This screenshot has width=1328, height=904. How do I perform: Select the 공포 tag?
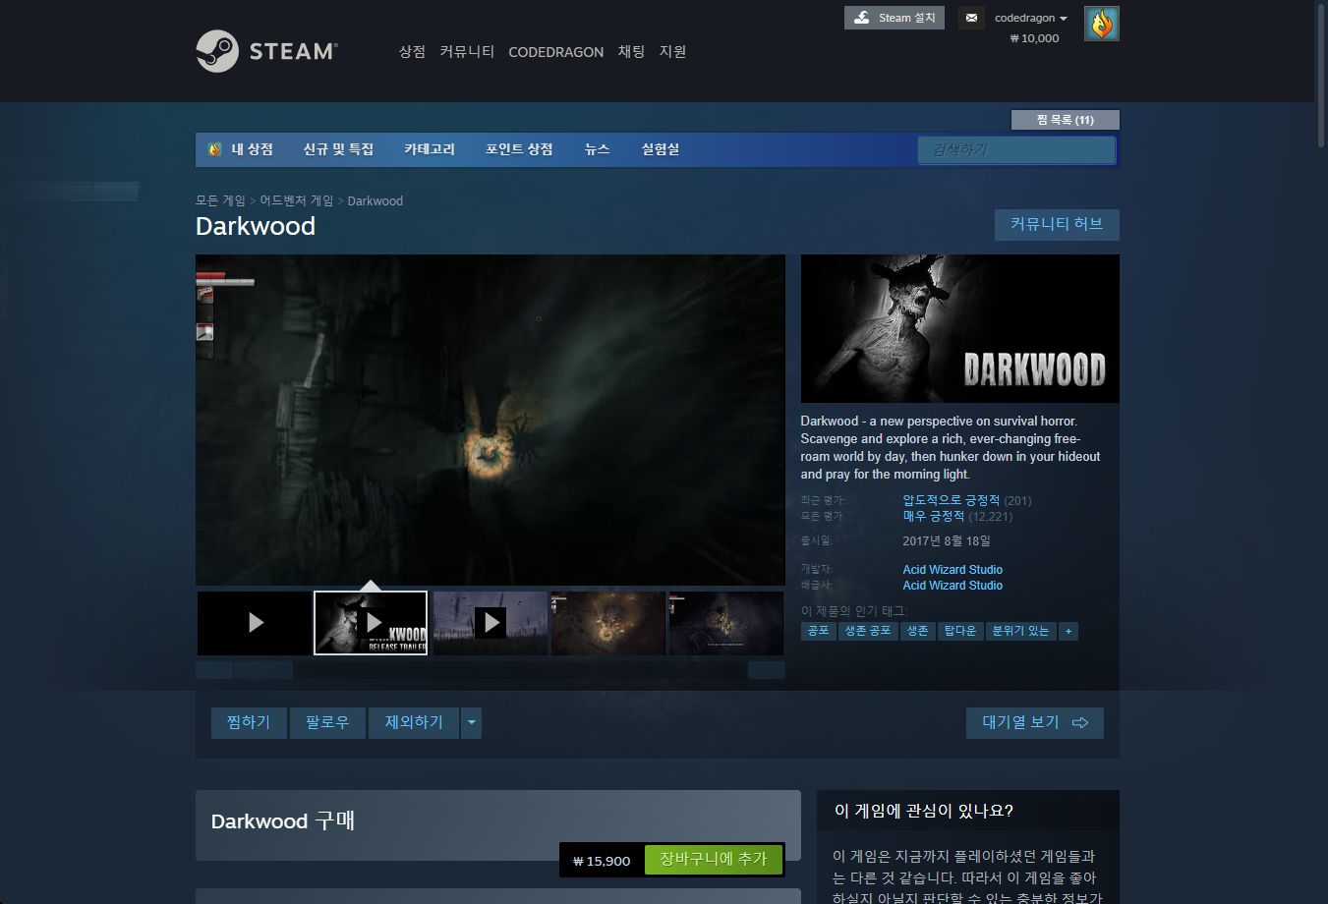[818, 631]
